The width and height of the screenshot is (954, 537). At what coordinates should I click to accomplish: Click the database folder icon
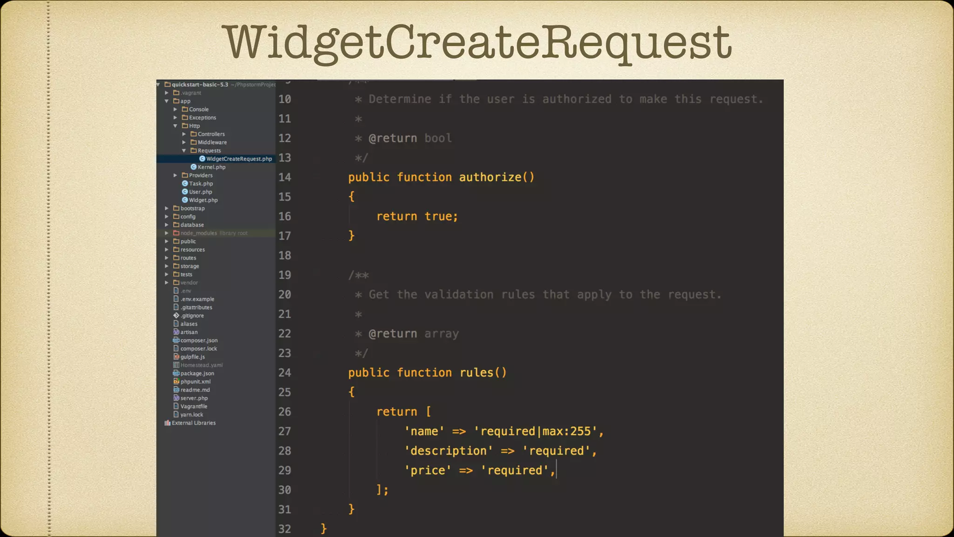tap(176, 225)
